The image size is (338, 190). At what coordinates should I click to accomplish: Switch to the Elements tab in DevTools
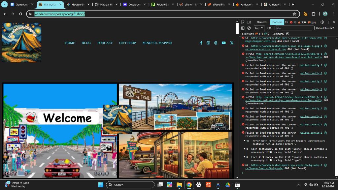[x=262, y=22]
